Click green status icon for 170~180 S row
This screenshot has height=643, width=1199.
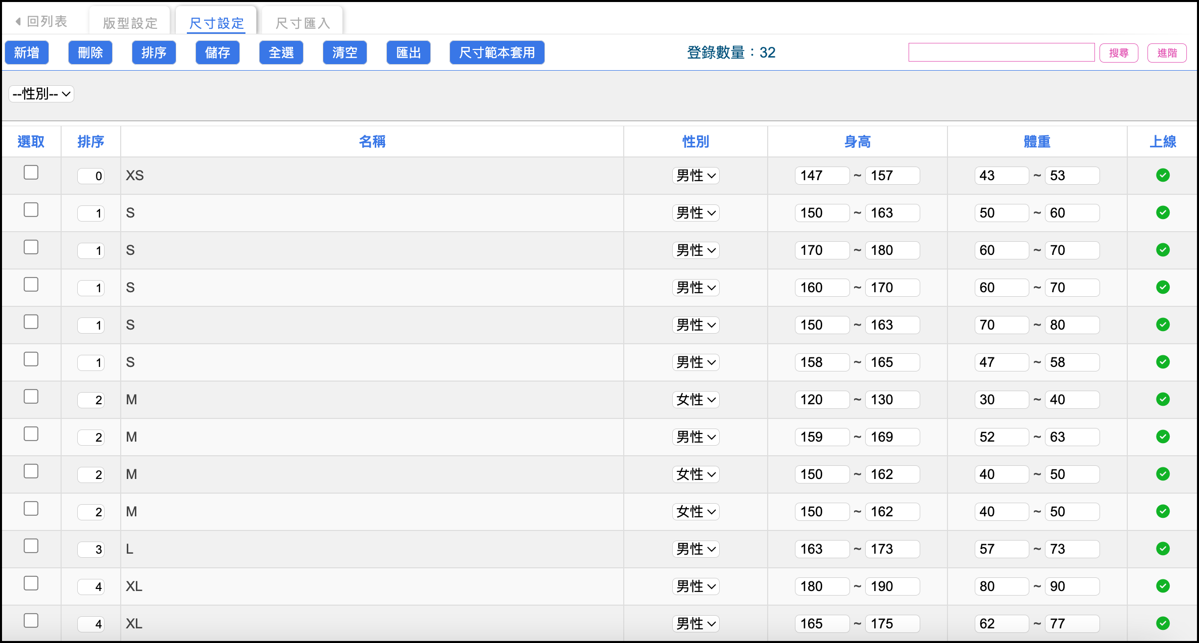pos(1163,250)
